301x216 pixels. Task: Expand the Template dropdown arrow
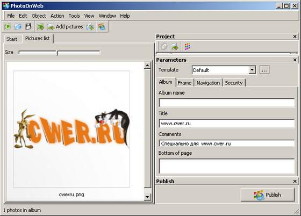point(252,70)
